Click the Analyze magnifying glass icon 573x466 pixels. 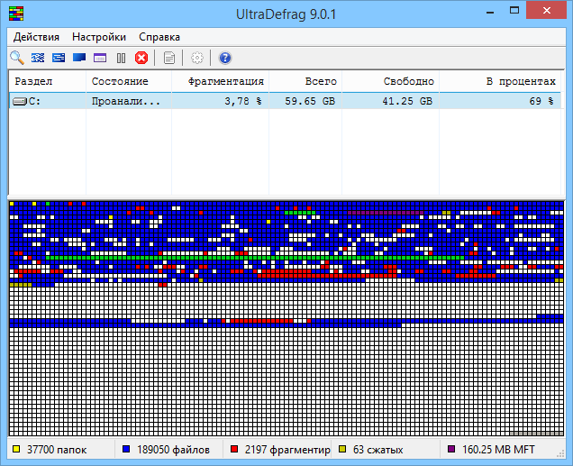pos(17,58)
